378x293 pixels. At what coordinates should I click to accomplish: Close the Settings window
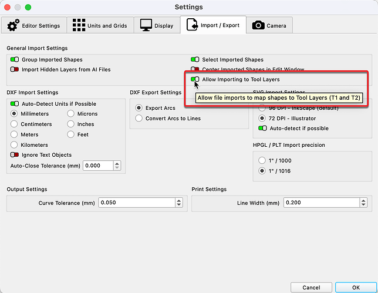click(7, 7)
